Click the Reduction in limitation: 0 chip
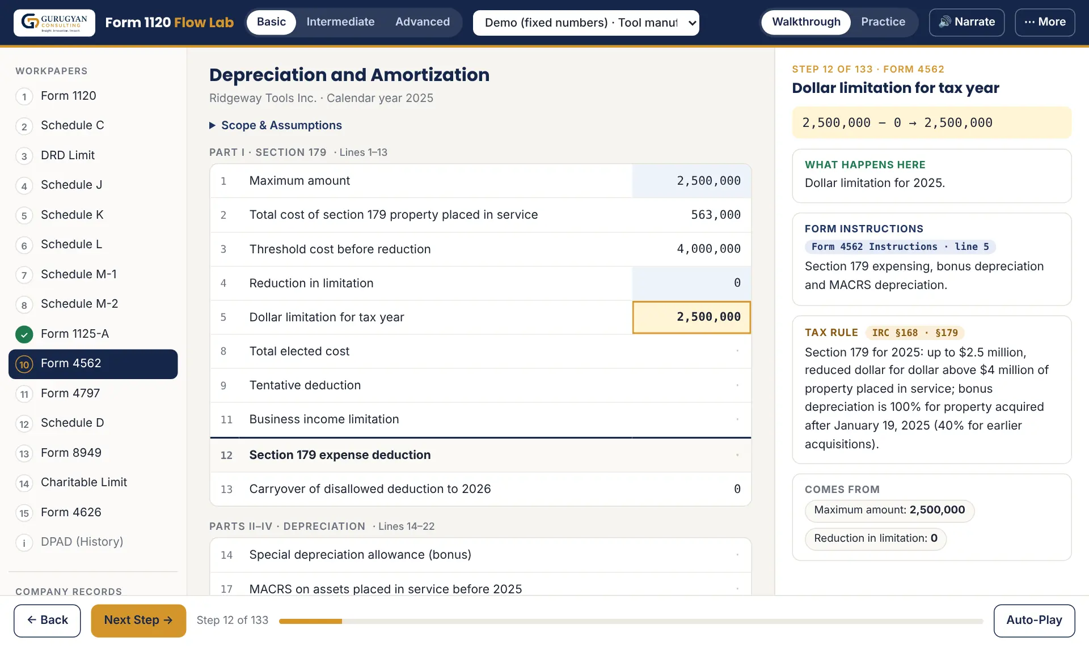Screen dimensions: 1089x646 coord(876,539)
